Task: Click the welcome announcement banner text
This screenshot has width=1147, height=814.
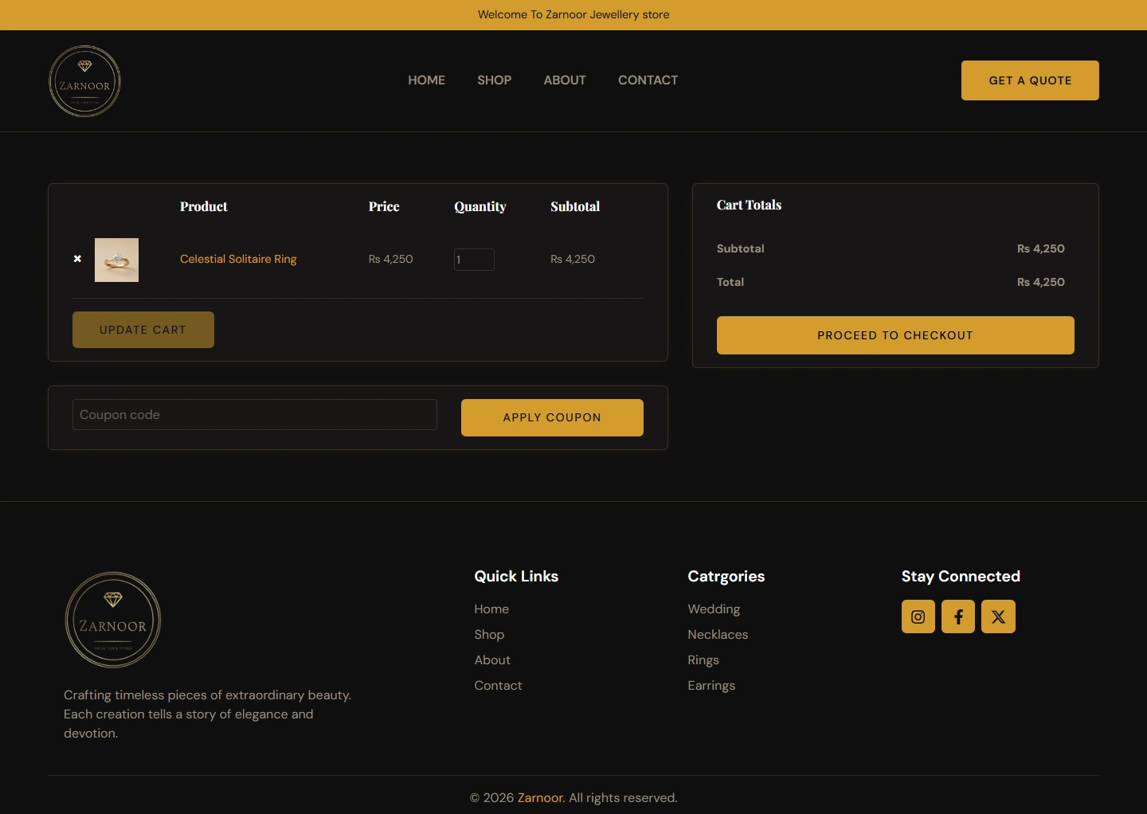Action: tap(573, 14)
